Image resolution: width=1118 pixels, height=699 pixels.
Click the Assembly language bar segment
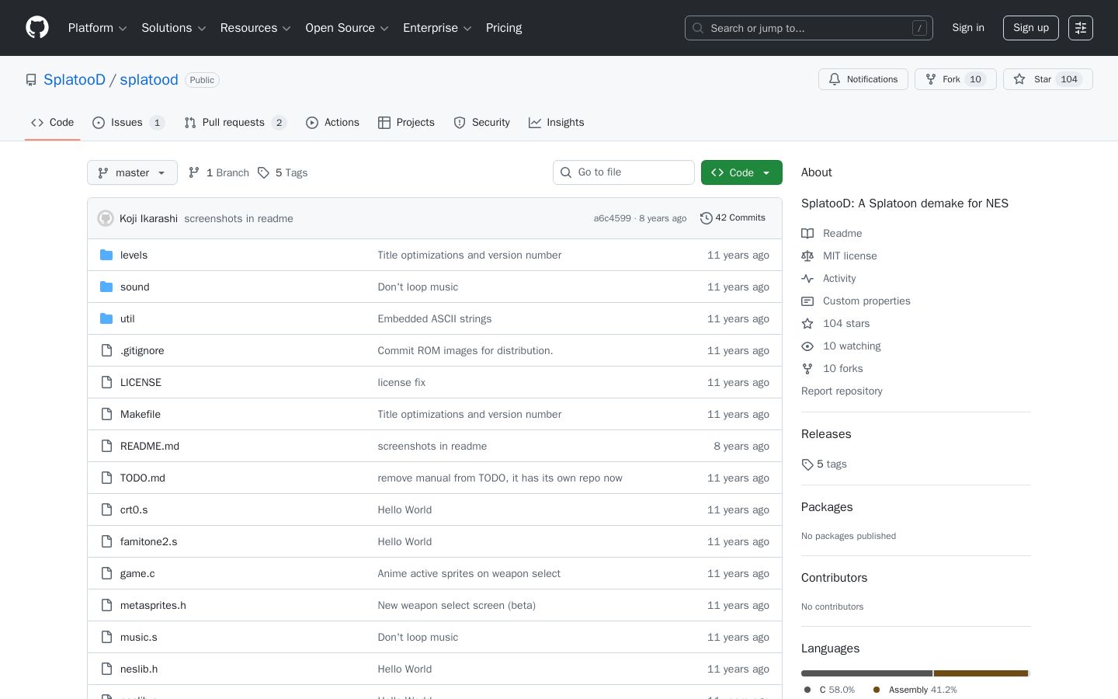pyautogui.click(x=981, y=673)
